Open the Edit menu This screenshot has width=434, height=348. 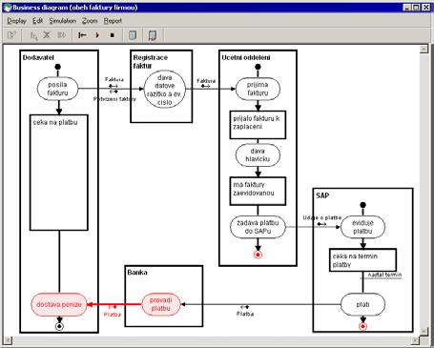coord(37,21)
